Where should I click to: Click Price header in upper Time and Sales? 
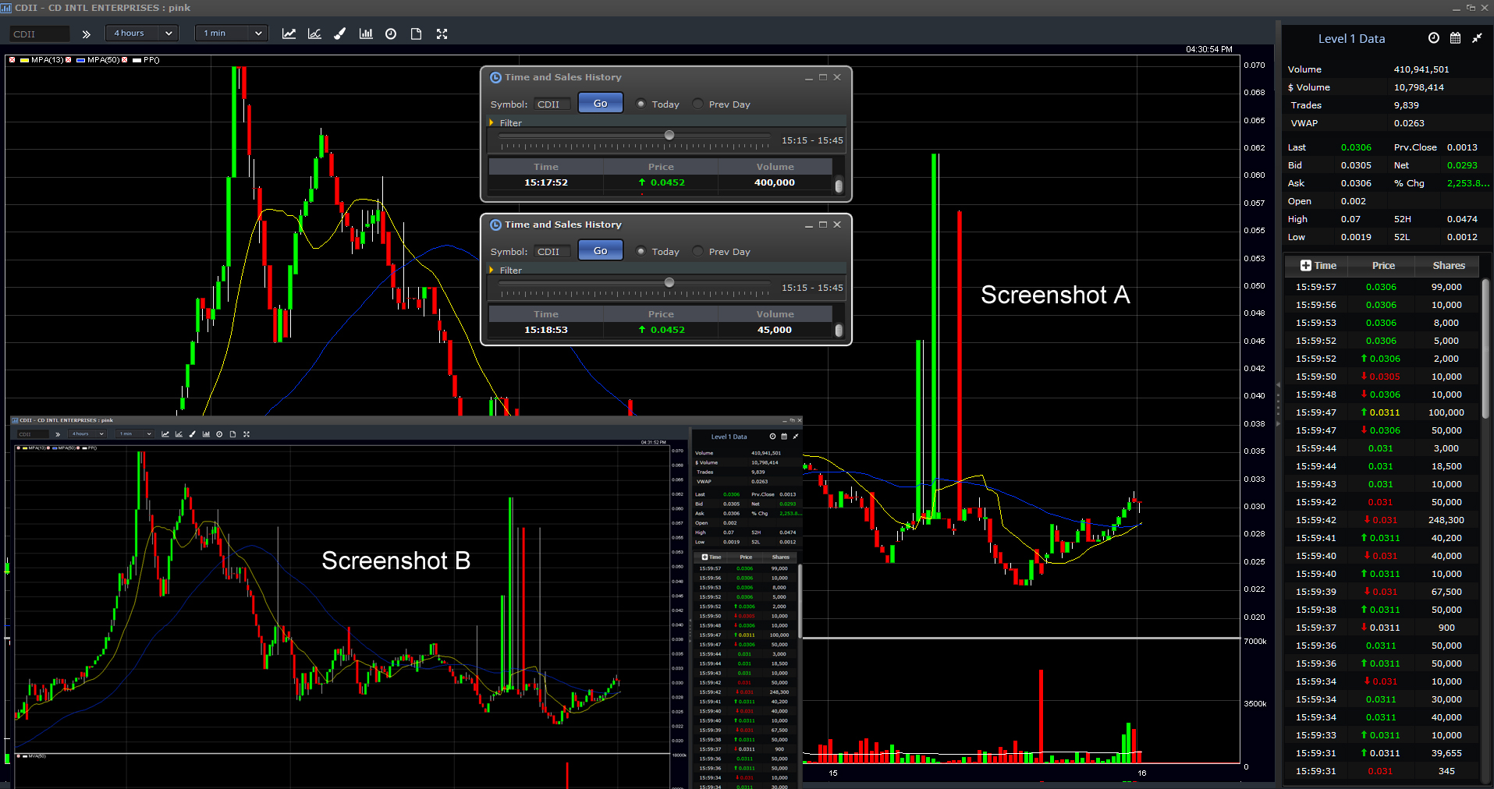pyautogui.click(x=661, y=167)
